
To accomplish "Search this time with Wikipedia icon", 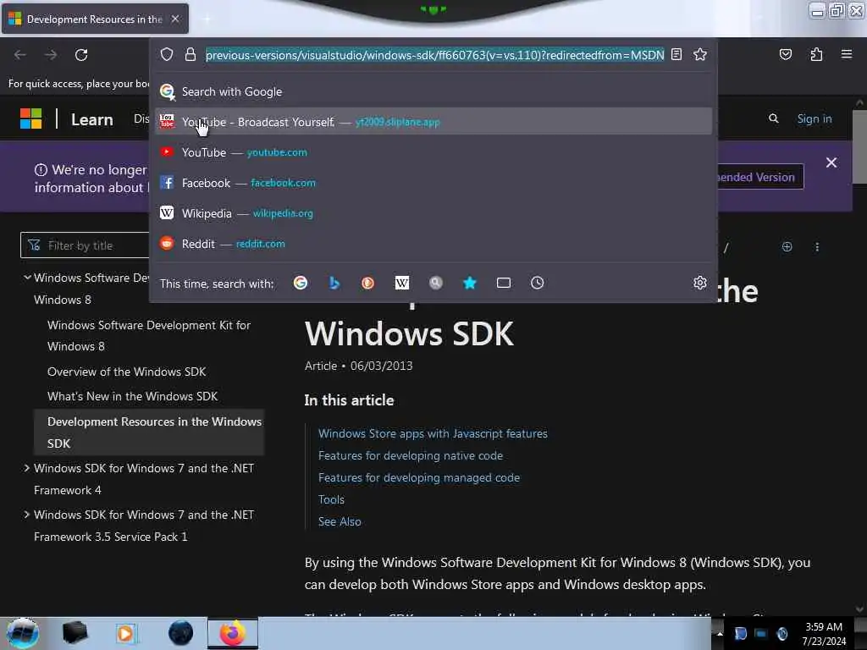I will [402, 283].
